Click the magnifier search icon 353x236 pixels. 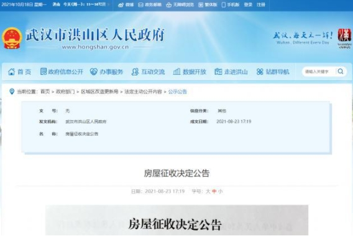(341, 72)
